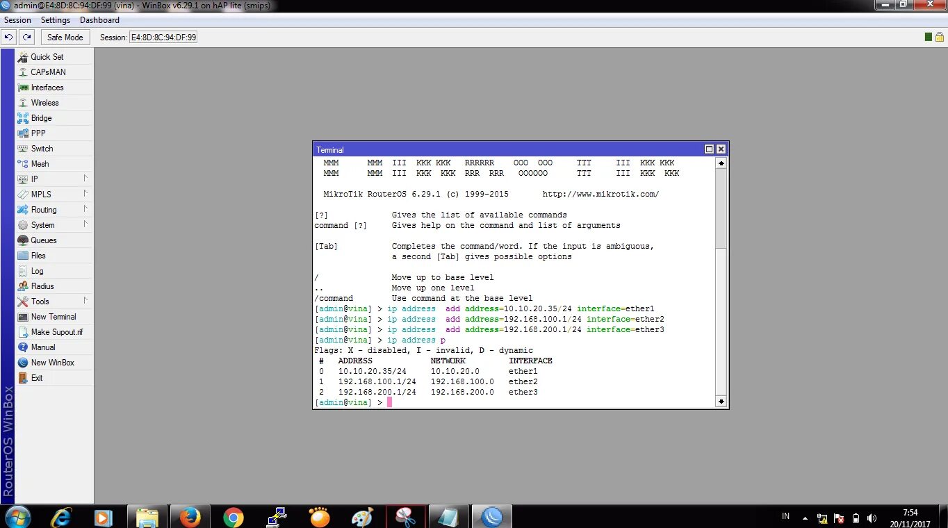
Task: Click the volume icon in the system tray
Action: click(x=872, y=518)
